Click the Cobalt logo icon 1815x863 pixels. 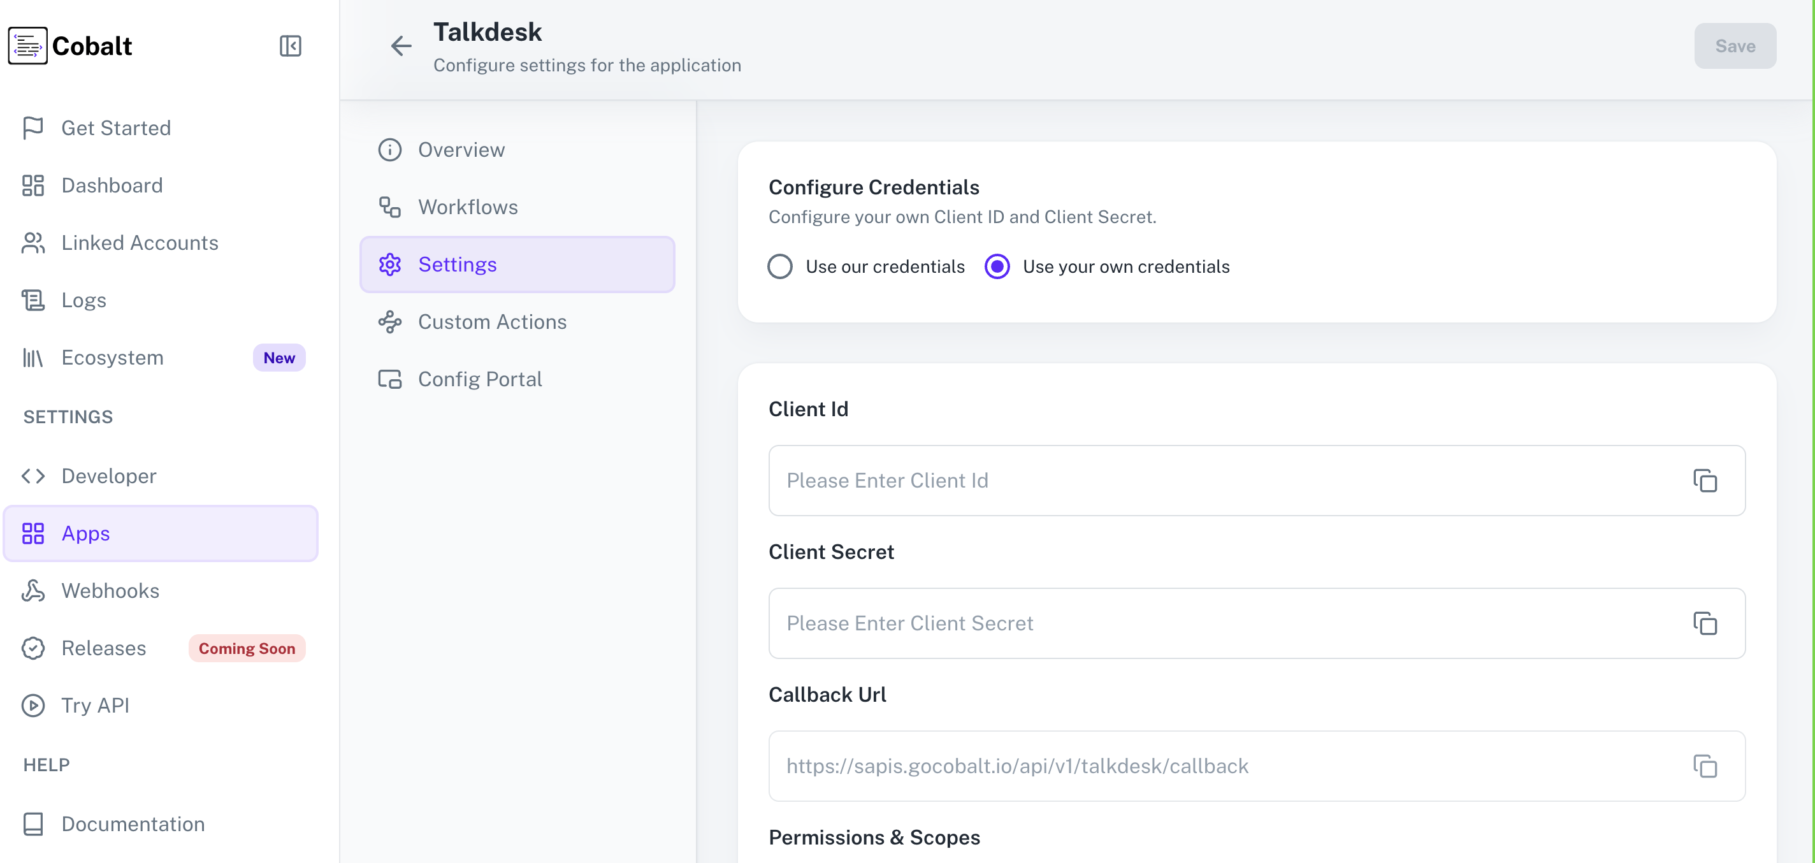[x=27, y=45]
